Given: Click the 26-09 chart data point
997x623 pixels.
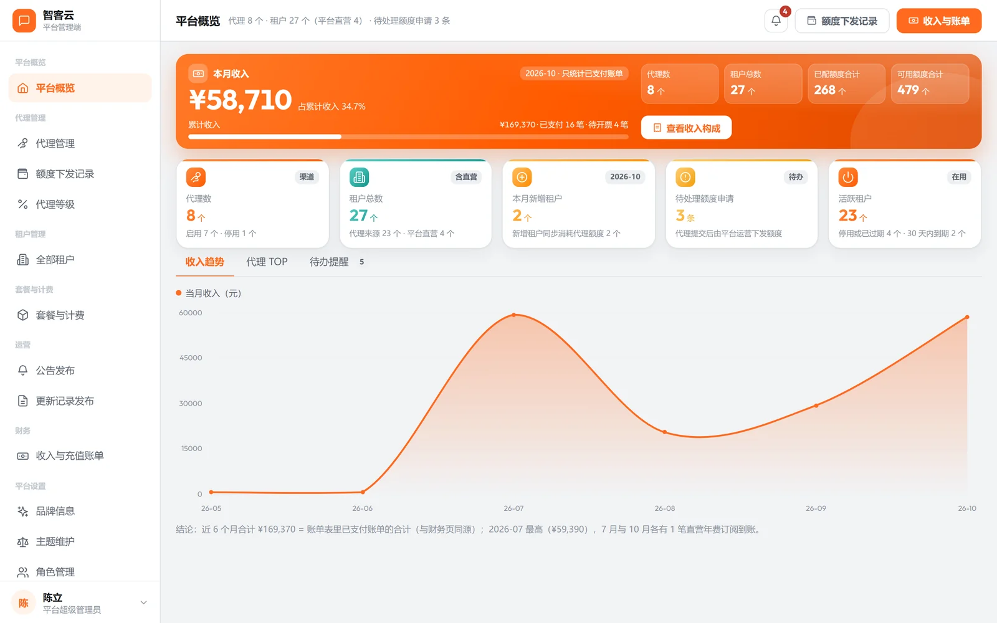Looking at the screenshot, I should click(x=816, y=406).
